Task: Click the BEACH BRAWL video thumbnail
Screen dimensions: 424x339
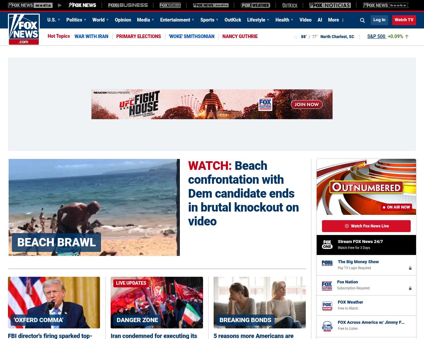Action: pyautogui.click(x=94, y=207)
